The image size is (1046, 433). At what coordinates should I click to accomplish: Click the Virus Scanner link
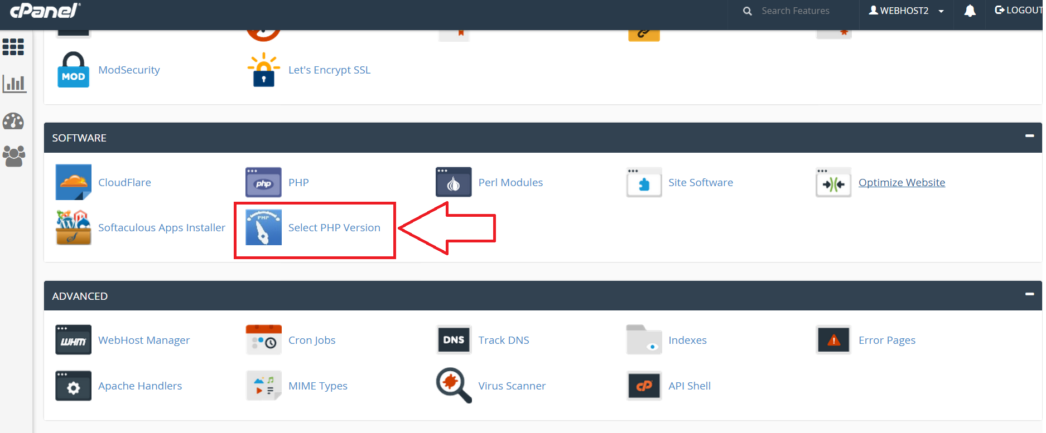[512, 386]
